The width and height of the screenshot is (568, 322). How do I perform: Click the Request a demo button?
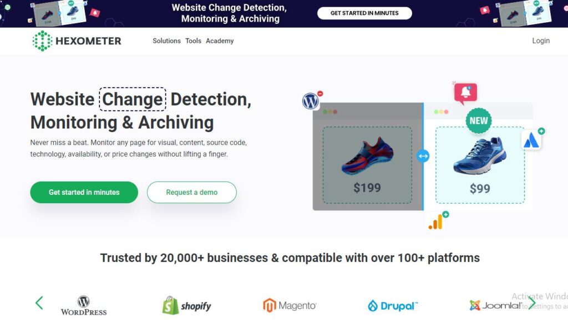191,192
